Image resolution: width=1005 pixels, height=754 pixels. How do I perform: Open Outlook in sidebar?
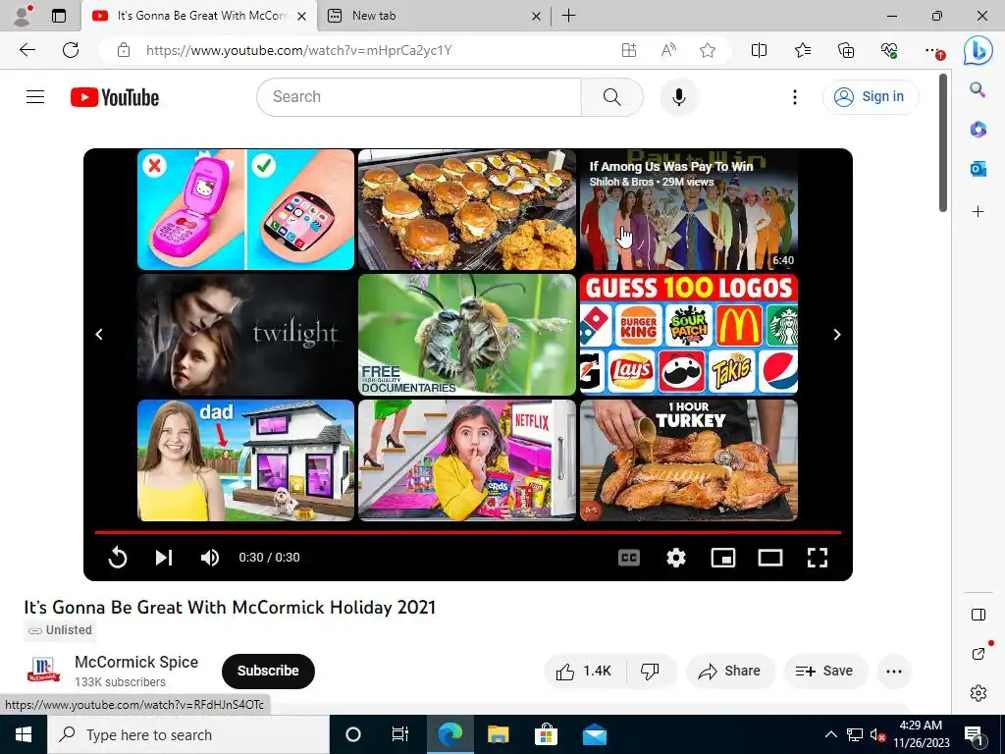pyautogui.click(x=978, y=169)
